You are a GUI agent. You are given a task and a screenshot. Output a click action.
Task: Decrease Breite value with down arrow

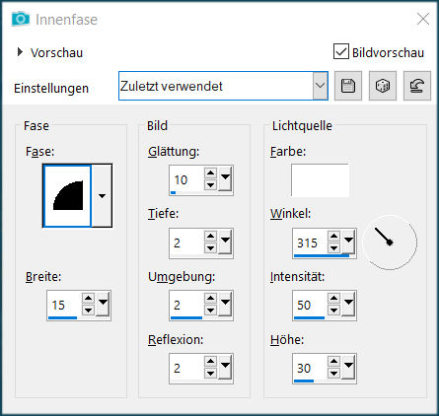pyautogui.click(x=88, y=310)
